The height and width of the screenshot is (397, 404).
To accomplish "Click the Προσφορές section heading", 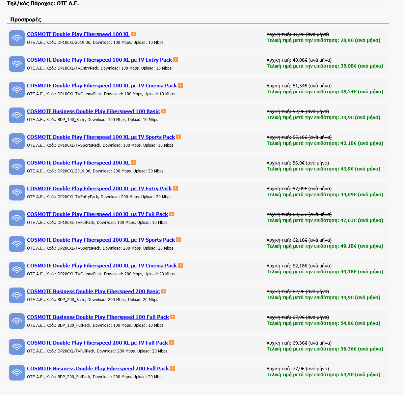I will point(26,19).
